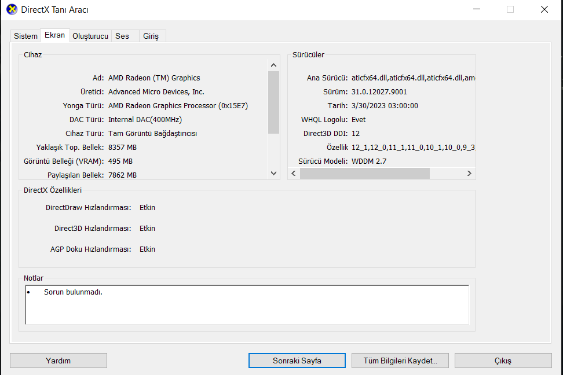Open the Oluşturucu tab

tap(90, 36)
